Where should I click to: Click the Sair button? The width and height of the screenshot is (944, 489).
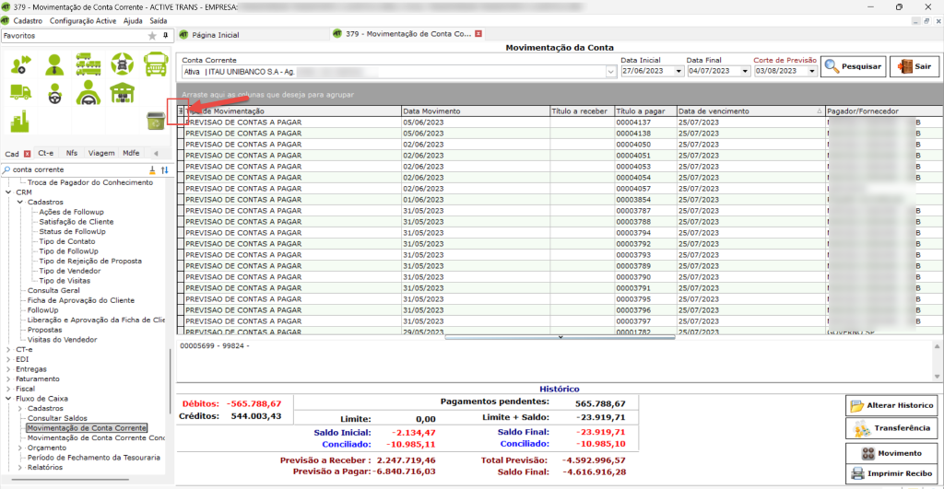[x=914, y=66]
